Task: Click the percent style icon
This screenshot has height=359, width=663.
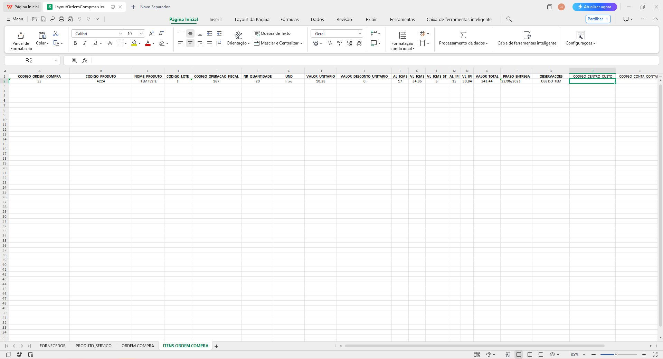Action: (330, 43)
